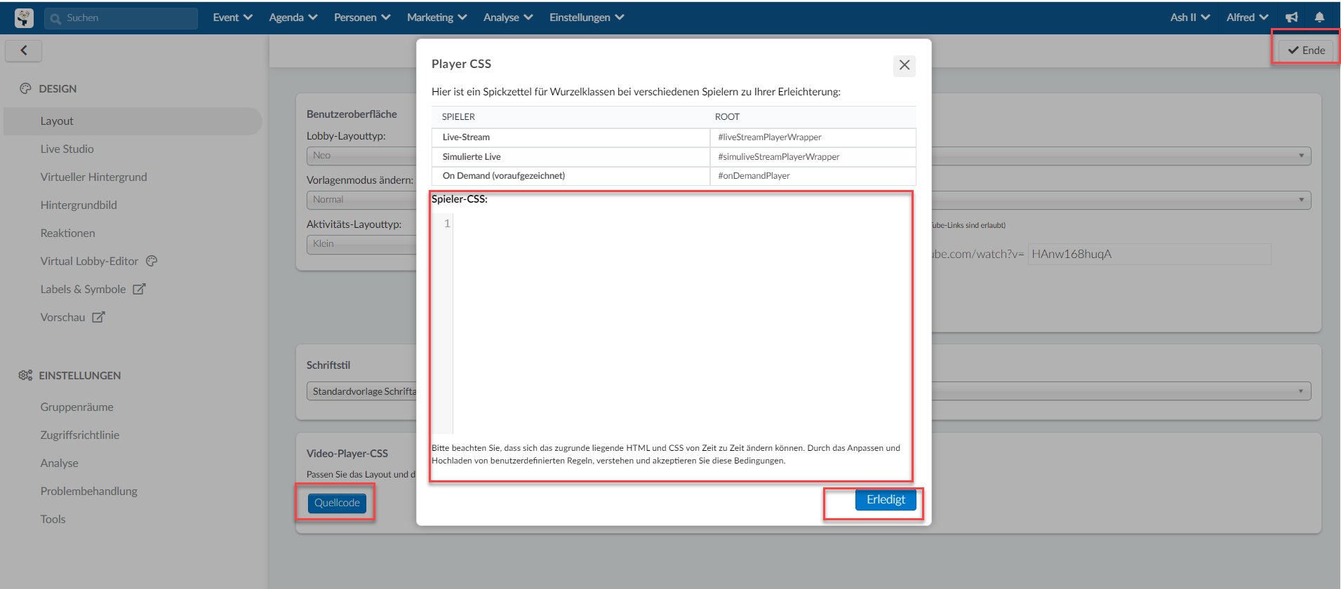Screen dimensions: 1341x589
Task: Open the Agenda menu
Action: [293, 18]
